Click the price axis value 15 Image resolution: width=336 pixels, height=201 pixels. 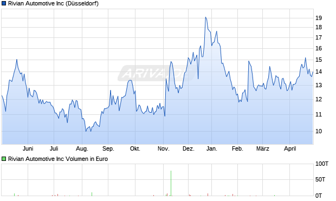319,60
